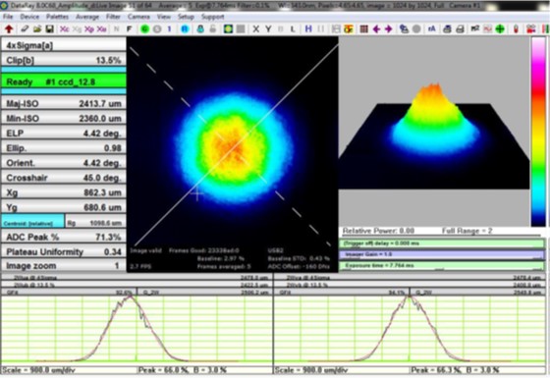550x378 pixels.
Task: Click the Crosshair 45.0 deg button
Action: coord(64,178)
